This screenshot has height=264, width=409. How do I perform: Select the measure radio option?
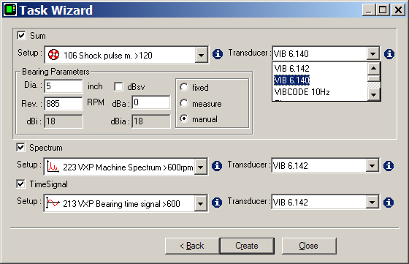click(x=184, y=103)
